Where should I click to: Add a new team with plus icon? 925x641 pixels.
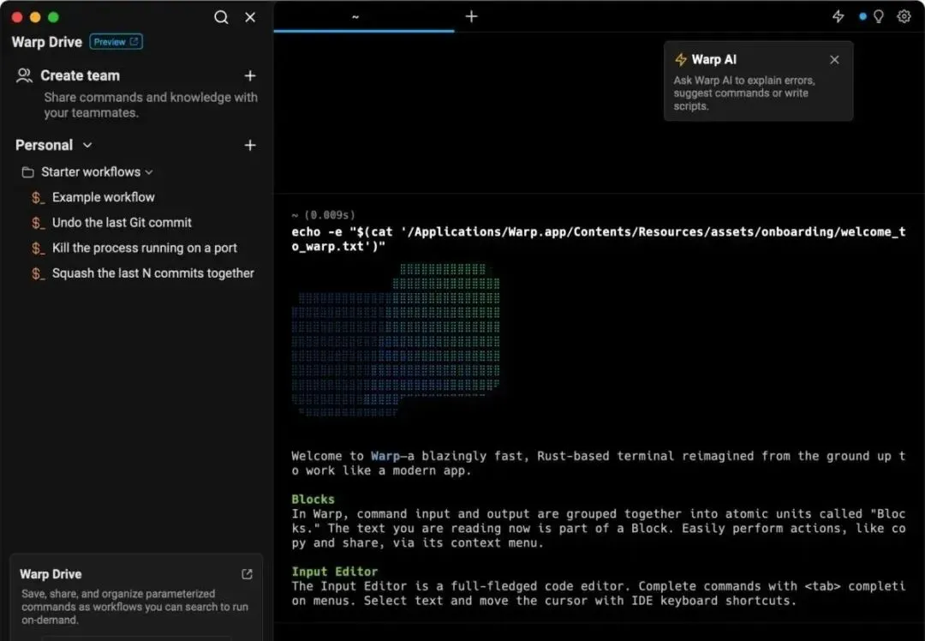coord(250,75)
